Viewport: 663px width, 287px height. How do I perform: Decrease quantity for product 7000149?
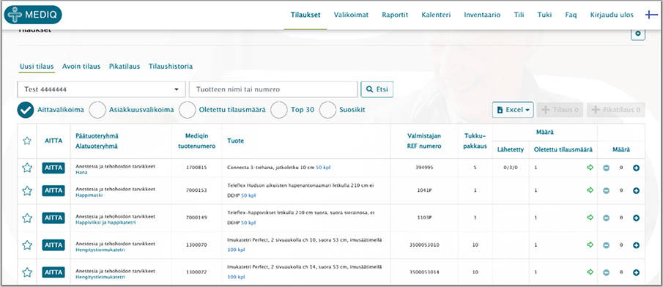[x=606, y=217]
